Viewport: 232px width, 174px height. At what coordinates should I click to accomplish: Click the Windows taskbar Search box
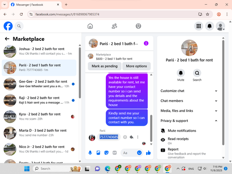(x=57, y=168)
